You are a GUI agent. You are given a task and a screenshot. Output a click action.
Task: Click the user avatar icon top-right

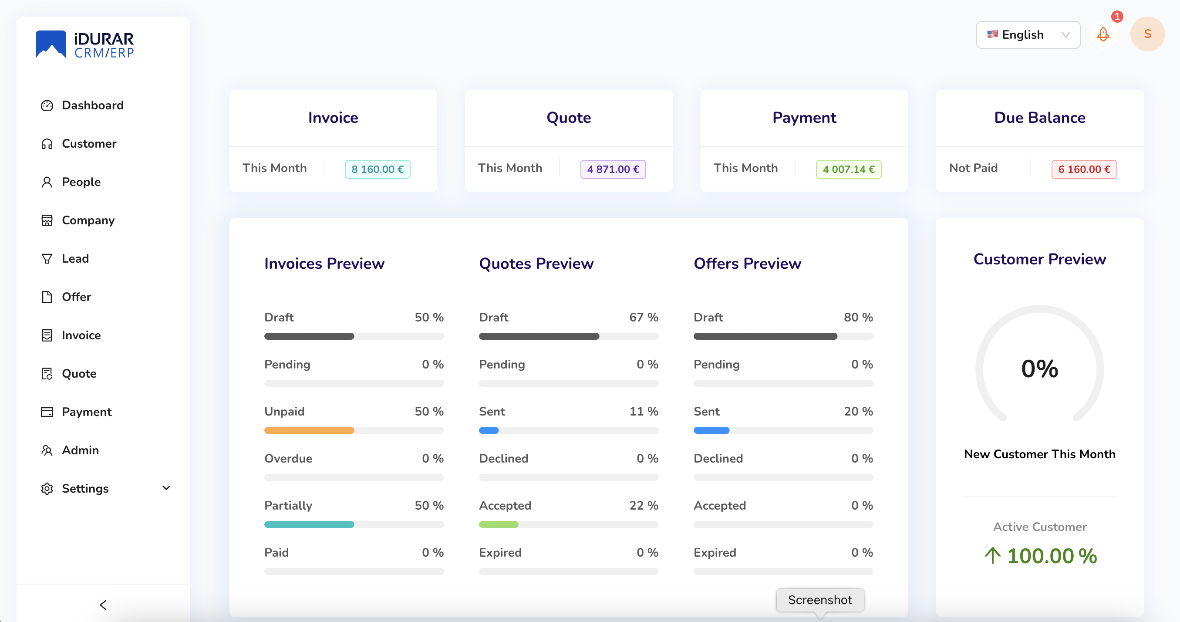pos(1147,34)
